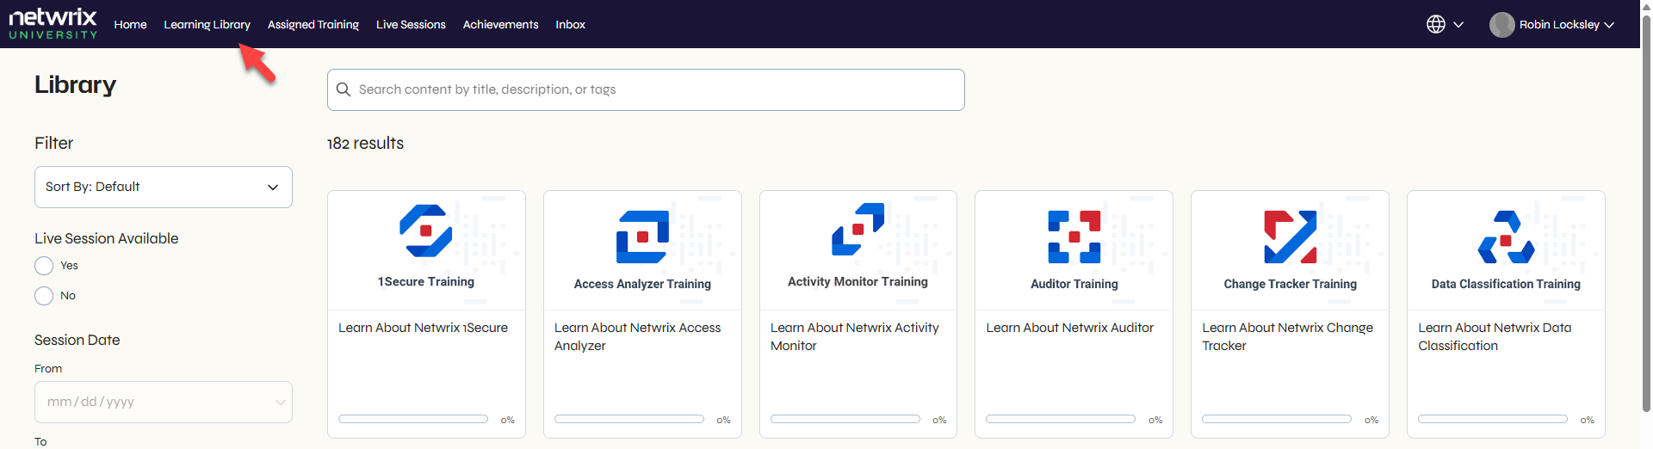Select No for Live Session Available

click(44, 296)
